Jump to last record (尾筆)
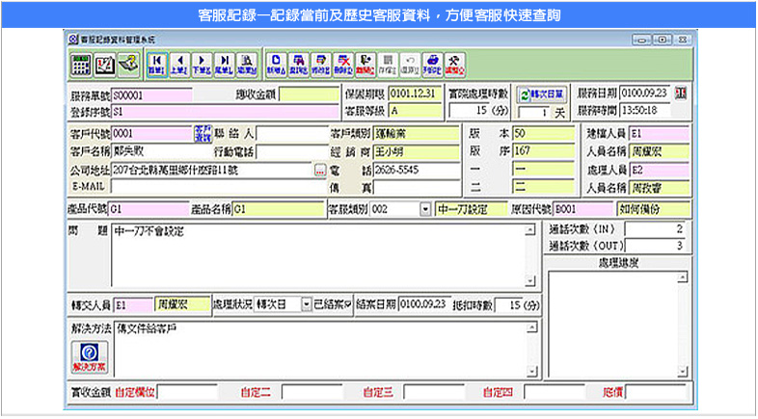 (223, 65)
